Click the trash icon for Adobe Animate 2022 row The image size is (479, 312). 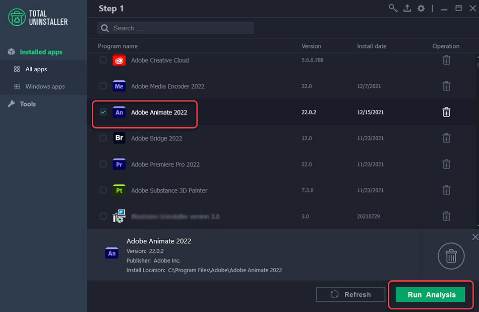coord(446,112)
